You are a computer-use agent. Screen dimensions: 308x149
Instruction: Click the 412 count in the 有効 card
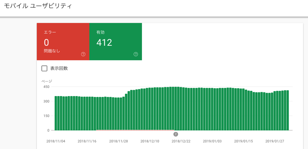(104, 42)
